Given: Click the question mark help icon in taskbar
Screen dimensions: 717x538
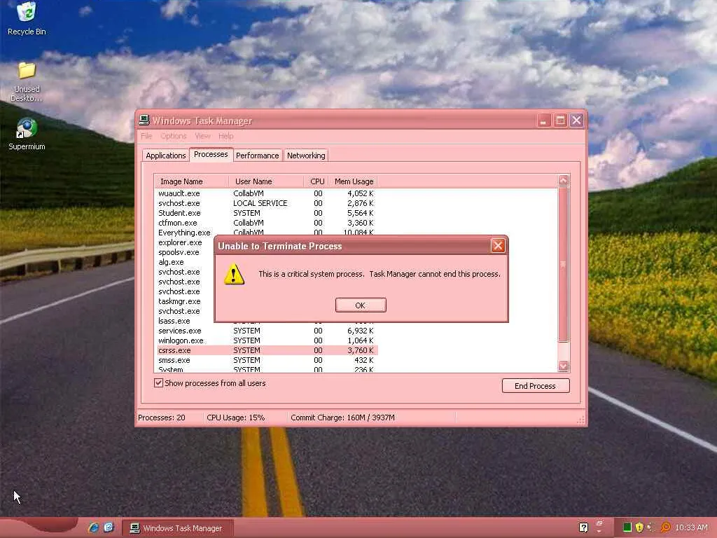Looking at the screenshot, I should point(583,527).
